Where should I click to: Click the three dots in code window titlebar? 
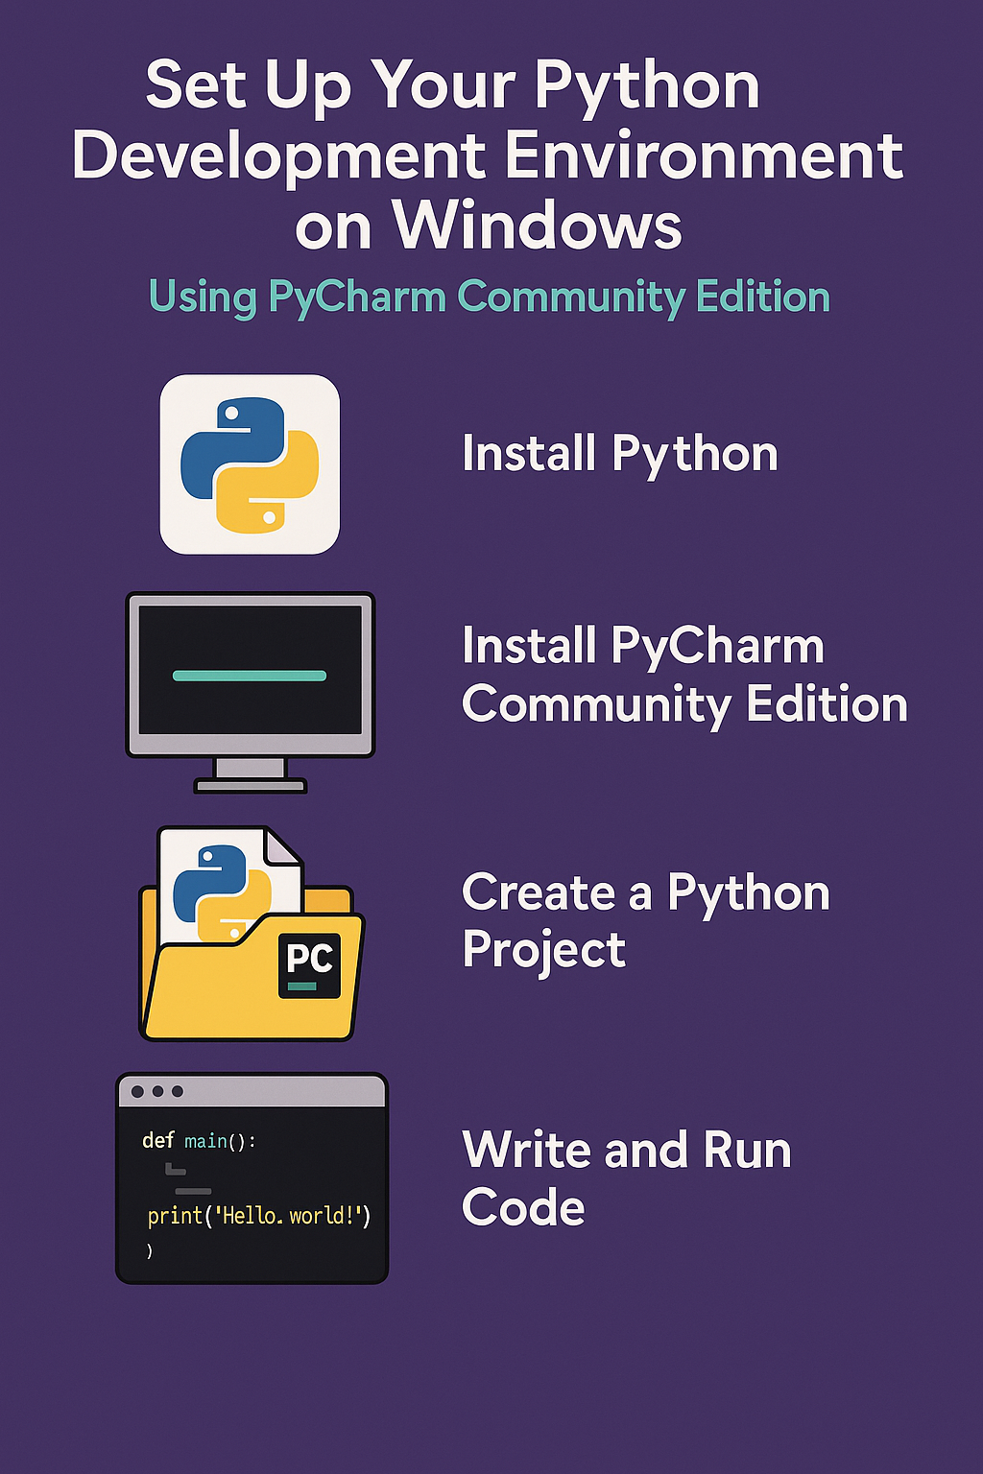point(156,1091)
